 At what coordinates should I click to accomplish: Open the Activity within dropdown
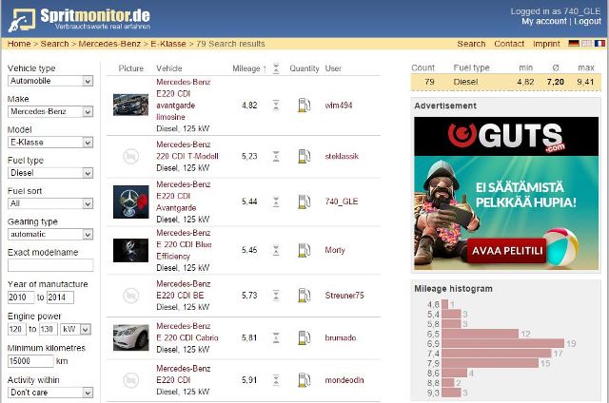point(49,392)
